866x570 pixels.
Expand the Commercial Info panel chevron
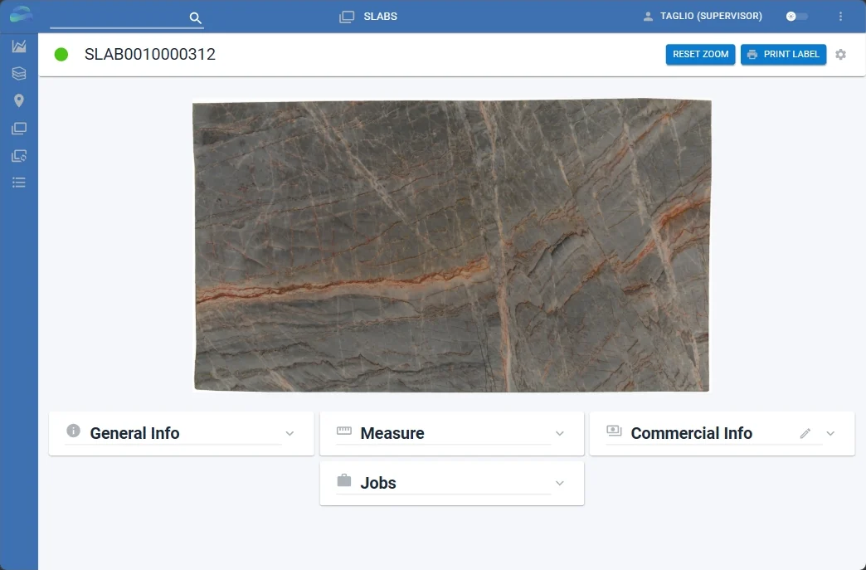(830, 434)
